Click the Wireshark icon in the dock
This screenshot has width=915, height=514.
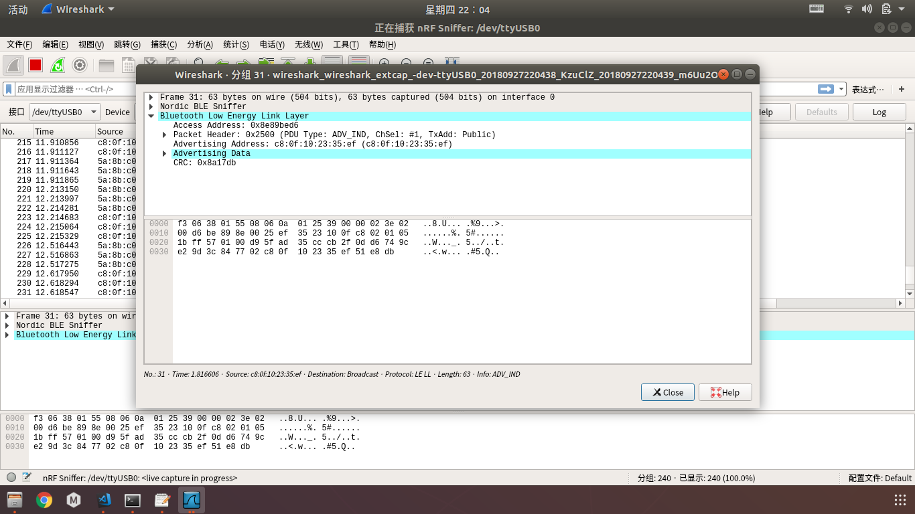click(192, 500)
